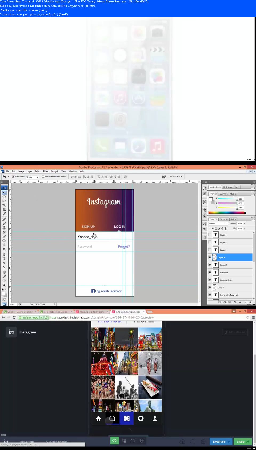Open the Opacity slider arrow
Viewport: 256px width, 450px height.
coord(244,223)
